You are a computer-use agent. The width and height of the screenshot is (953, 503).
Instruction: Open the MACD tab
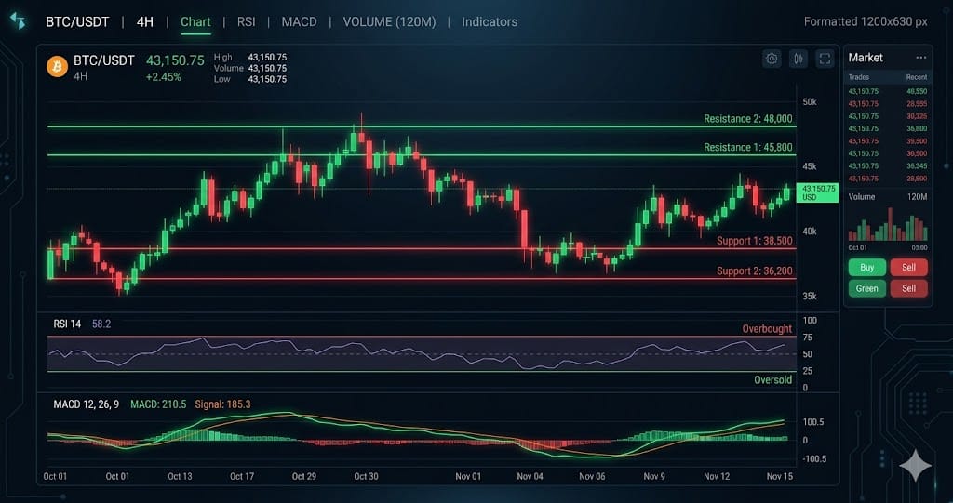click(299, 22)
